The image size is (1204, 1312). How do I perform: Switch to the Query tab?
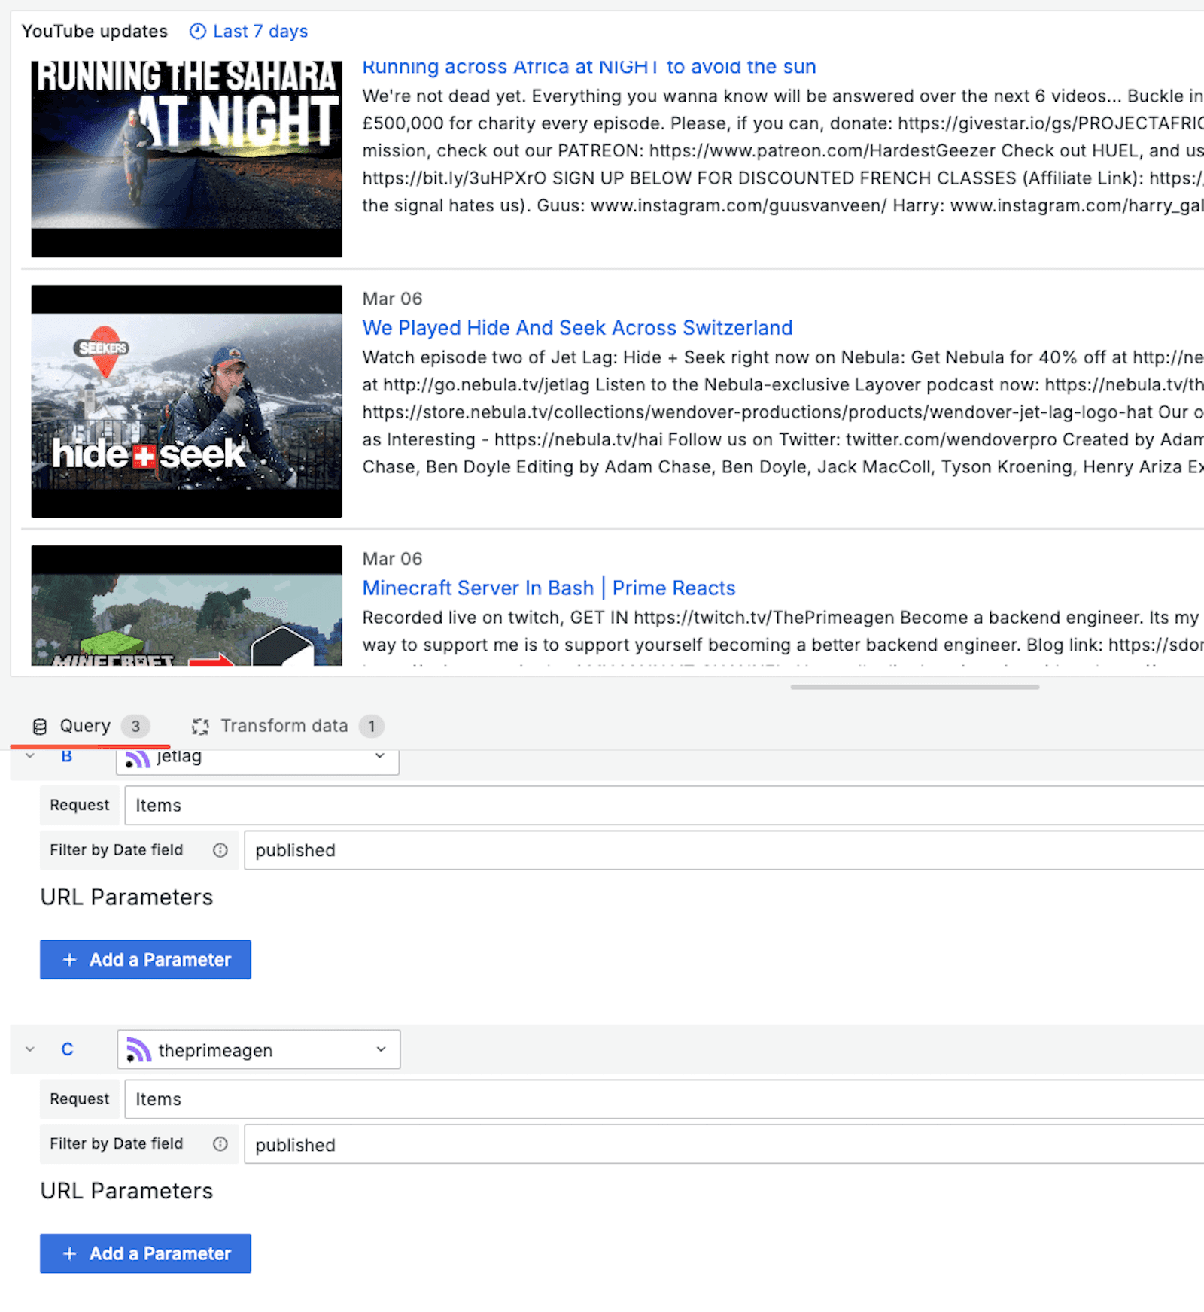90,726
